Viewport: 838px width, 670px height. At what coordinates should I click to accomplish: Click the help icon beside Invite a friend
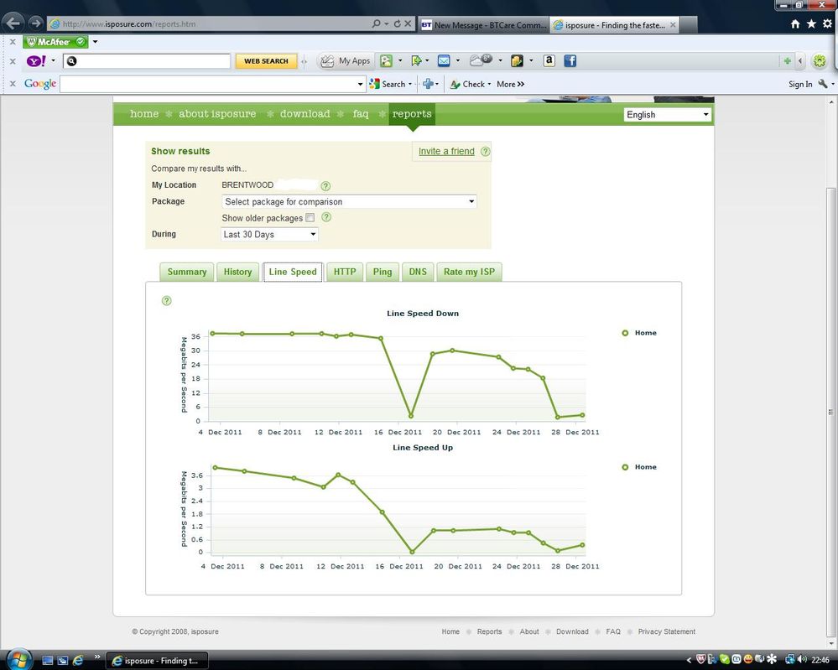485,151
